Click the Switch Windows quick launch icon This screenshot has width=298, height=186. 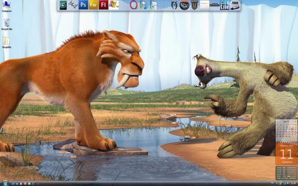click(17, 184)
